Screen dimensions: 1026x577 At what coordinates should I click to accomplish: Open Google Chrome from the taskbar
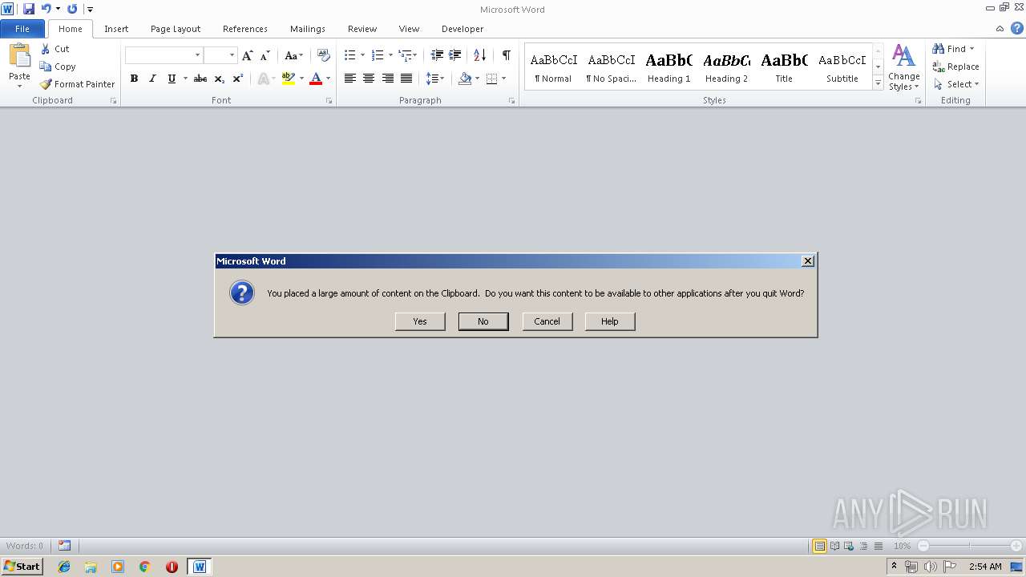point(145,567)
